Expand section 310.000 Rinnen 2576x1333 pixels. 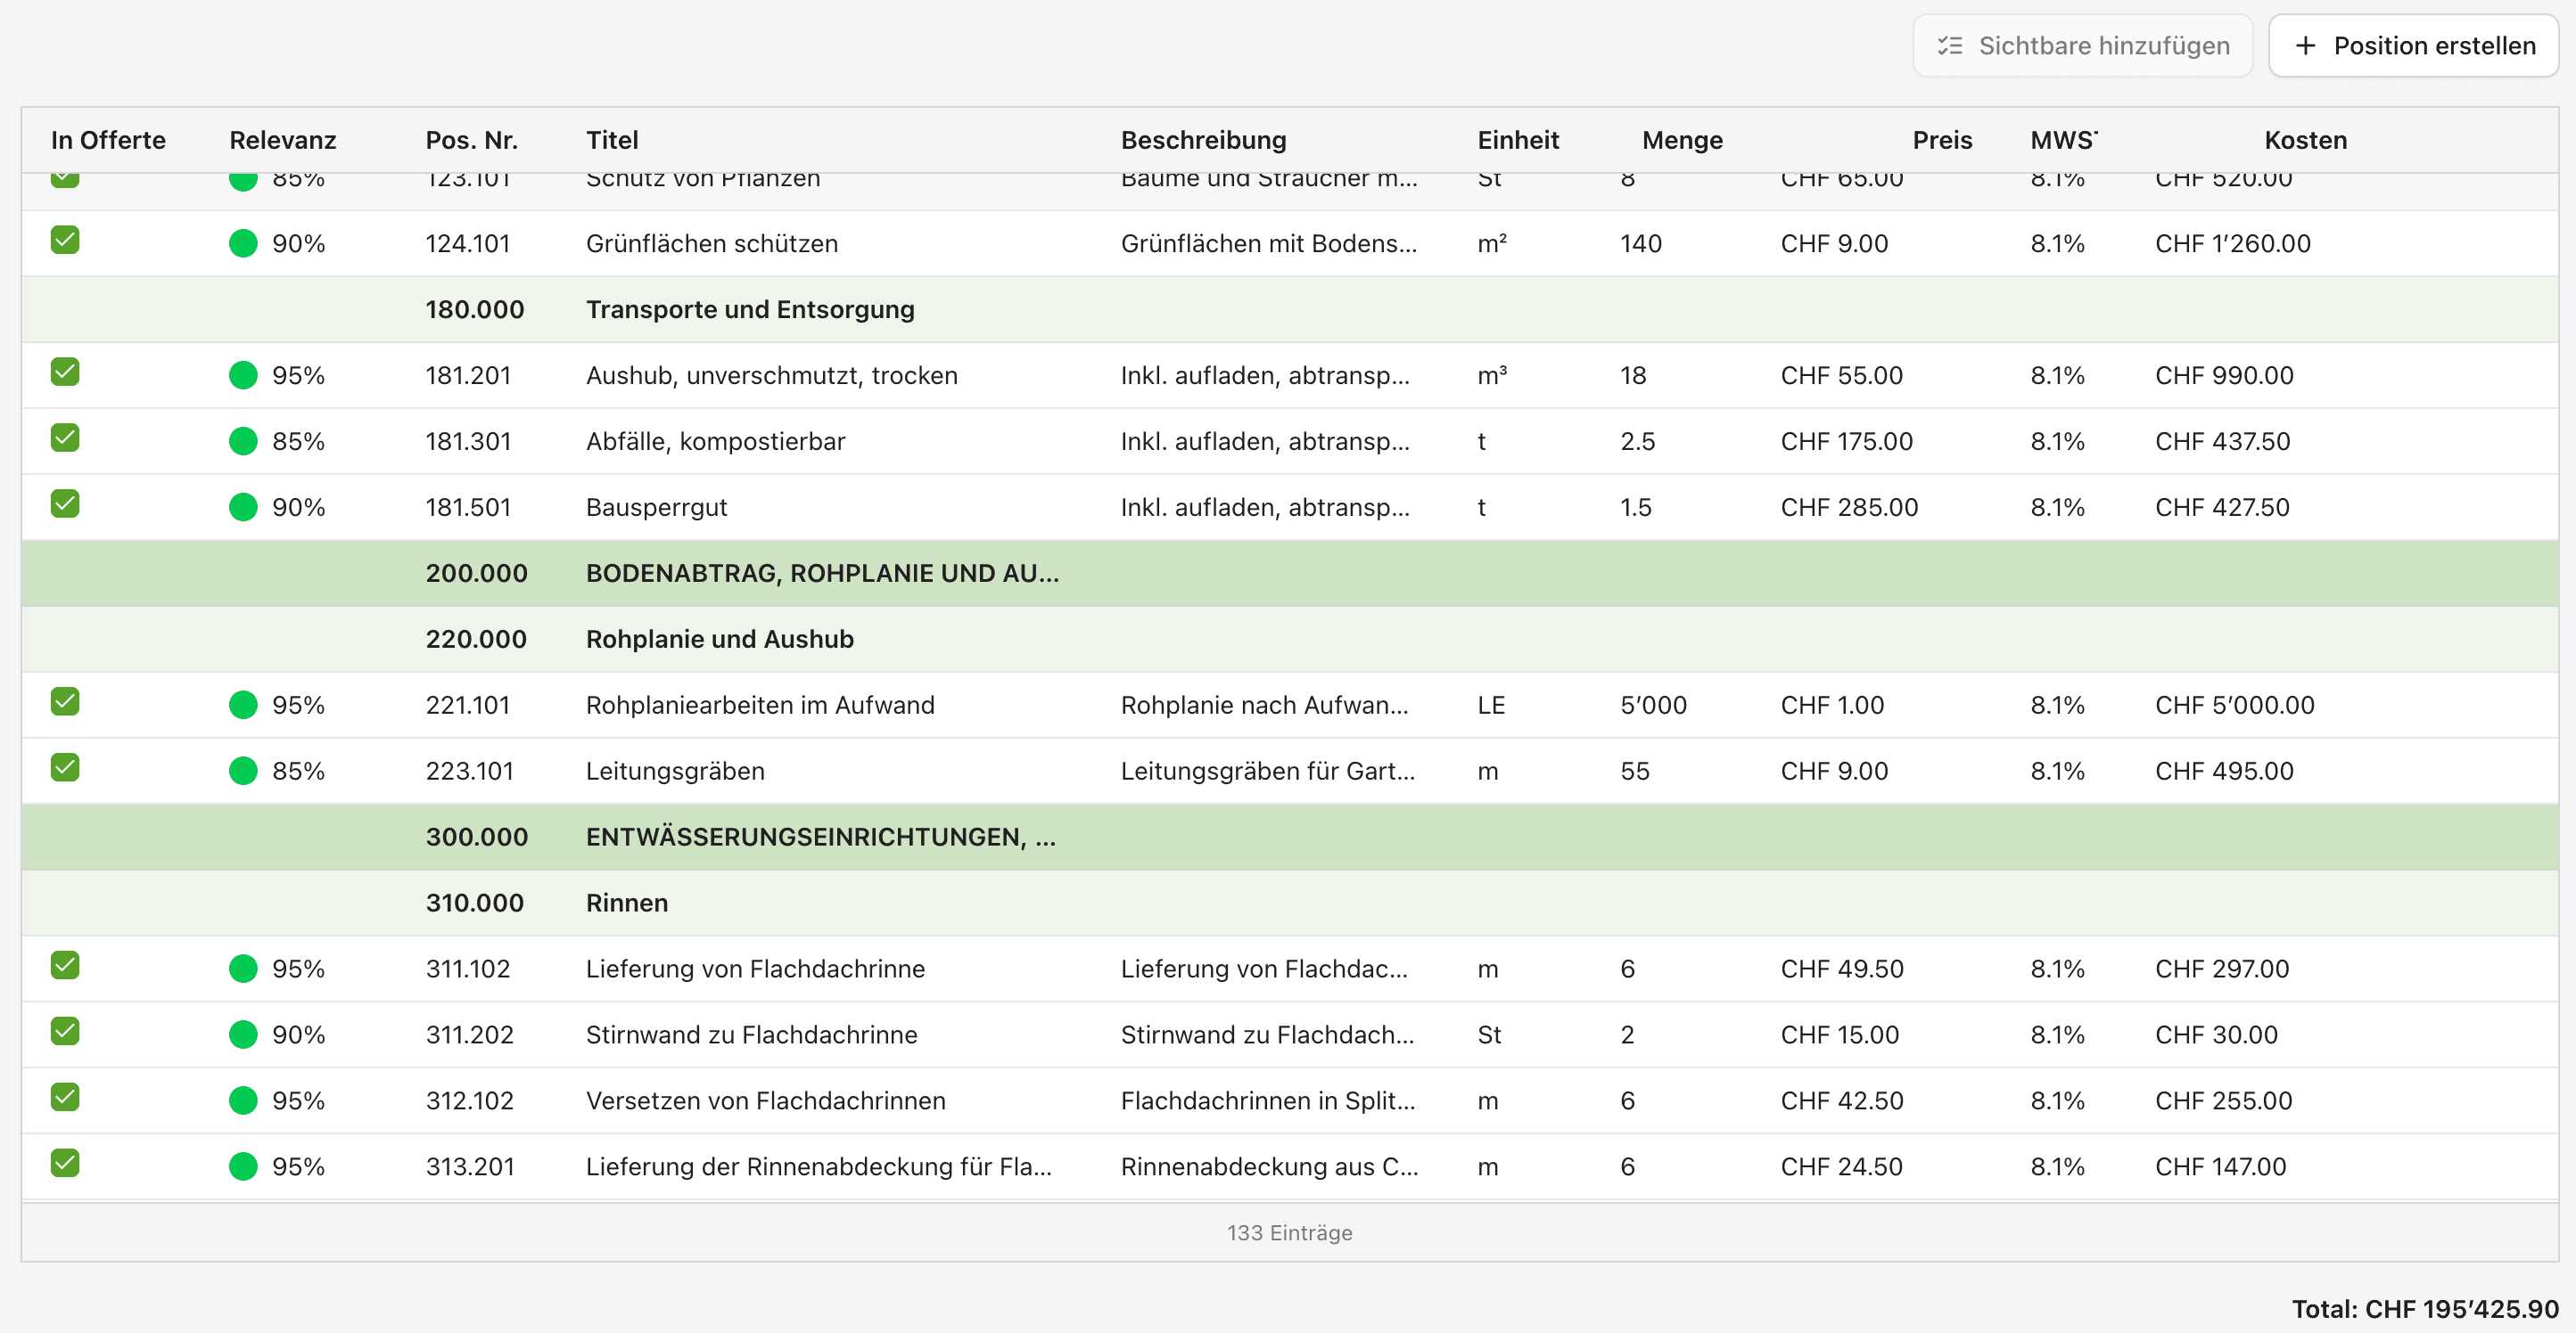coord(626,902)
